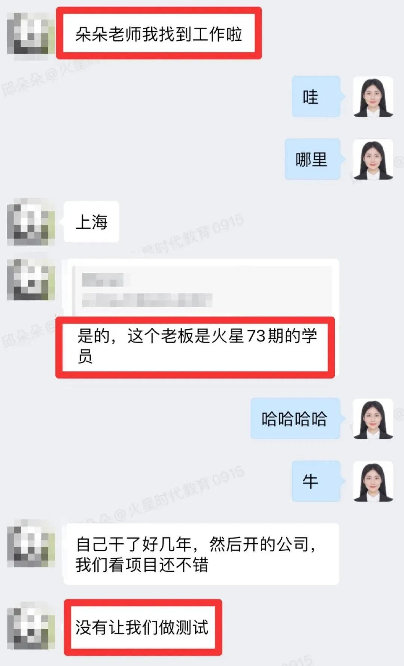Open the avatar beside the "哪里" reply
This screenshot has width=404, height=666.
pyautogui.click(x=373, y=160)
